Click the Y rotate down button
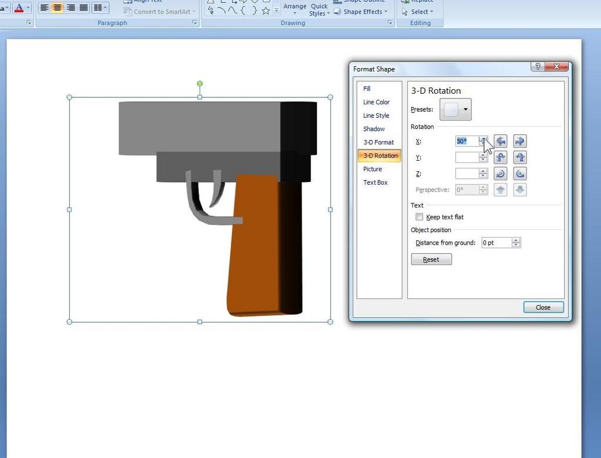Image resolution: width=601 pixels, height=458 pixels. [x=520, y=157]
